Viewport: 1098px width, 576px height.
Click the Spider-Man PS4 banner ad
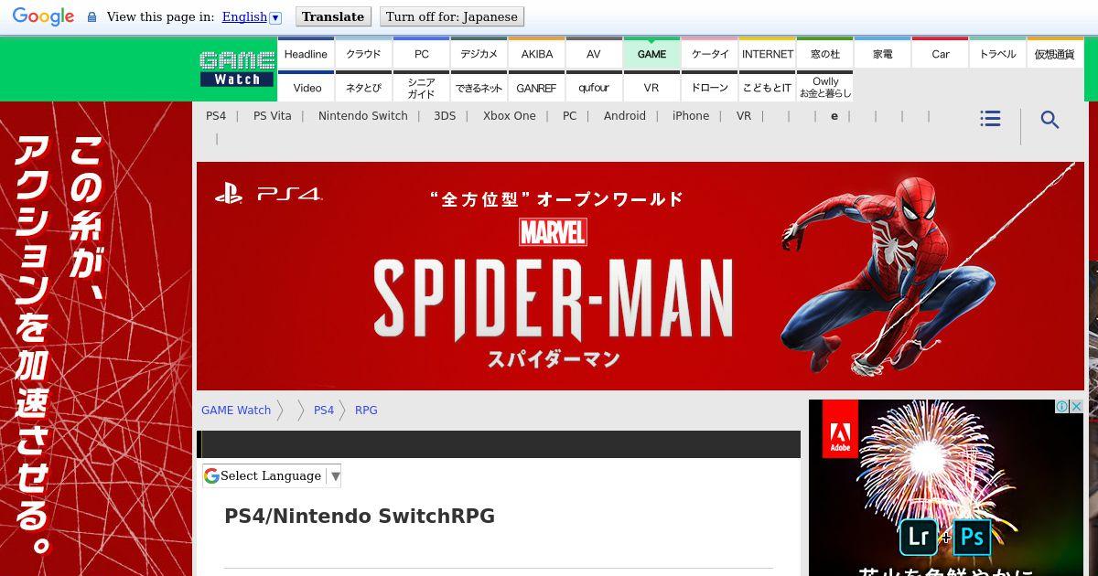640,276
